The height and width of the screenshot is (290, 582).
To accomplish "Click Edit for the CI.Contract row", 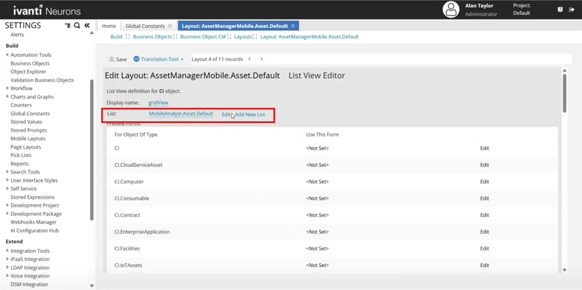I will pyautogui.click(x=484, y=215).
